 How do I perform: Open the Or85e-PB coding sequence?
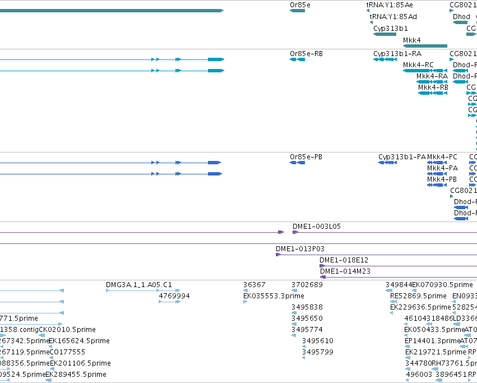297,163
